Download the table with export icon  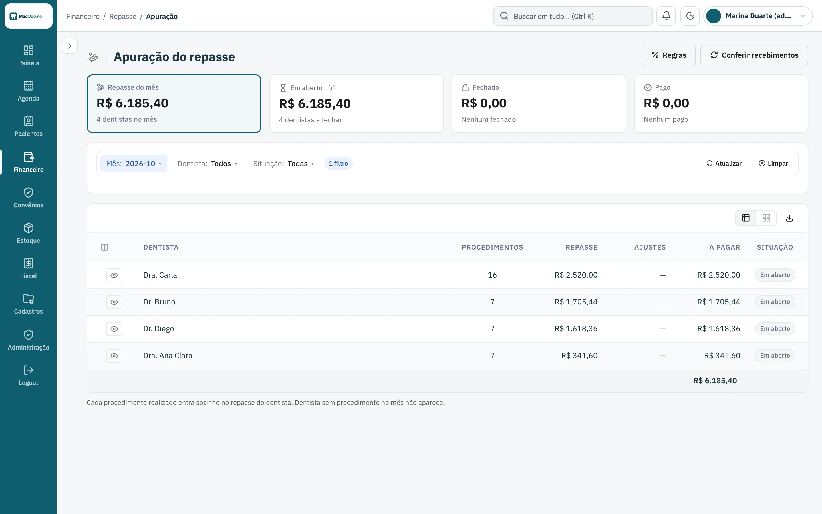click(x=789, y=218)
